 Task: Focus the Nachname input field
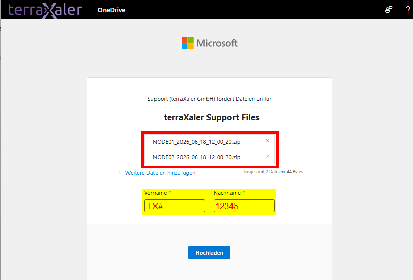click(244, 206)
